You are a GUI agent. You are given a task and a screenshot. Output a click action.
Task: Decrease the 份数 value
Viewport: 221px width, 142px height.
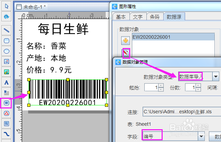point(198,89)
